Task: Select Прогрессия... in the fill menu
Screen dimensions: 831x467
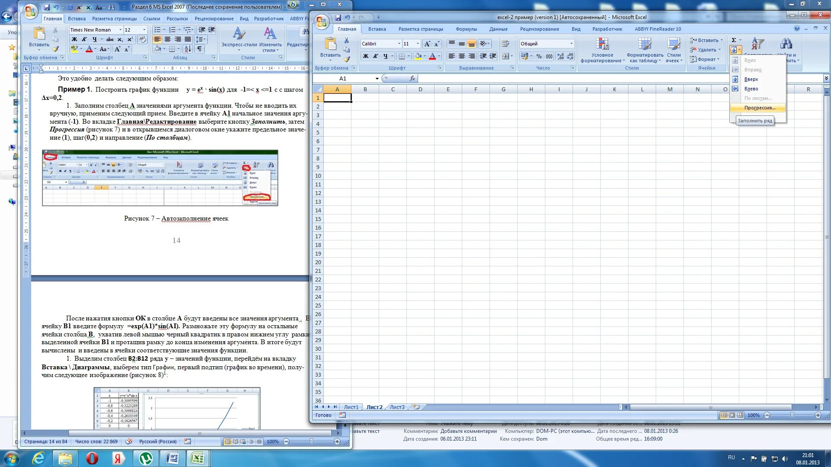Action: pos(760,108)
